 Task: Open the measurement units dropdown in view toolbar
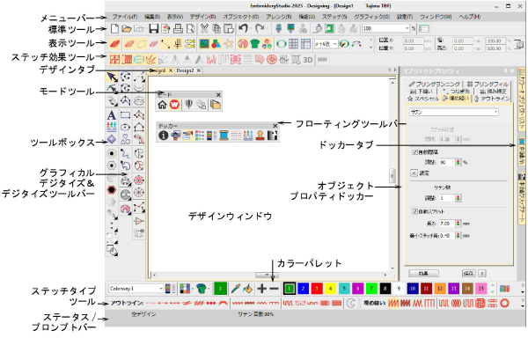click(x=334, y=44)
